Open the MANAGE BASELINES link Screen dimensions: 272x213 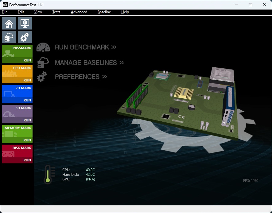(90, 63)
